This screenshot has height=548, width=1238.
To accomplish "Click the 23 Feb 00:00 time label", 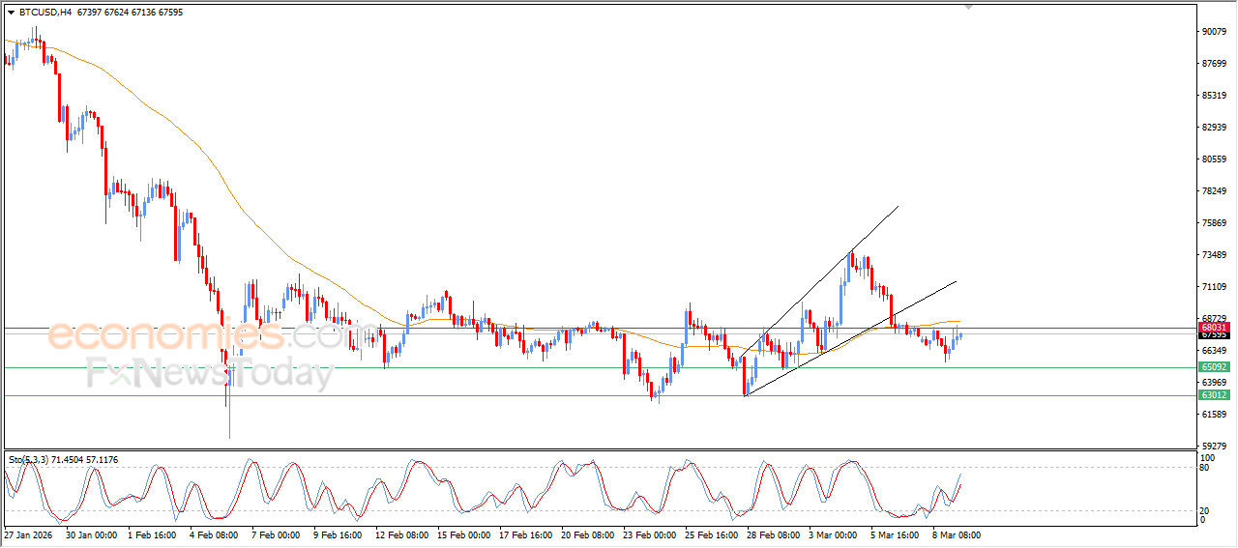I will [x=651, y=534].
